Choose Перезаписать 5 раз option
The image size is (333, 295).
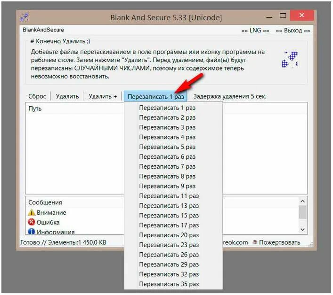173,147
